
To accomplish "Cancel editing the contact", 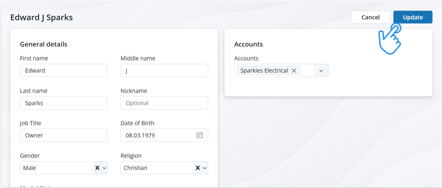I will click(x=370, y=17).
